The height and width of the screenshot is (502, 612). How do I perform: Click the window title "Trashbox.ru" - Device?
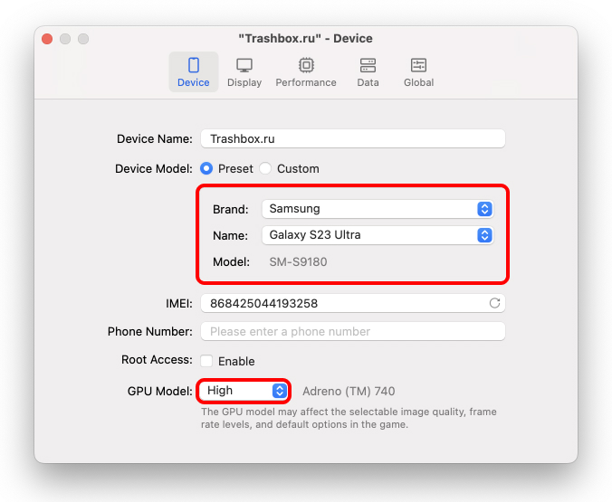[x=306, y=38]
